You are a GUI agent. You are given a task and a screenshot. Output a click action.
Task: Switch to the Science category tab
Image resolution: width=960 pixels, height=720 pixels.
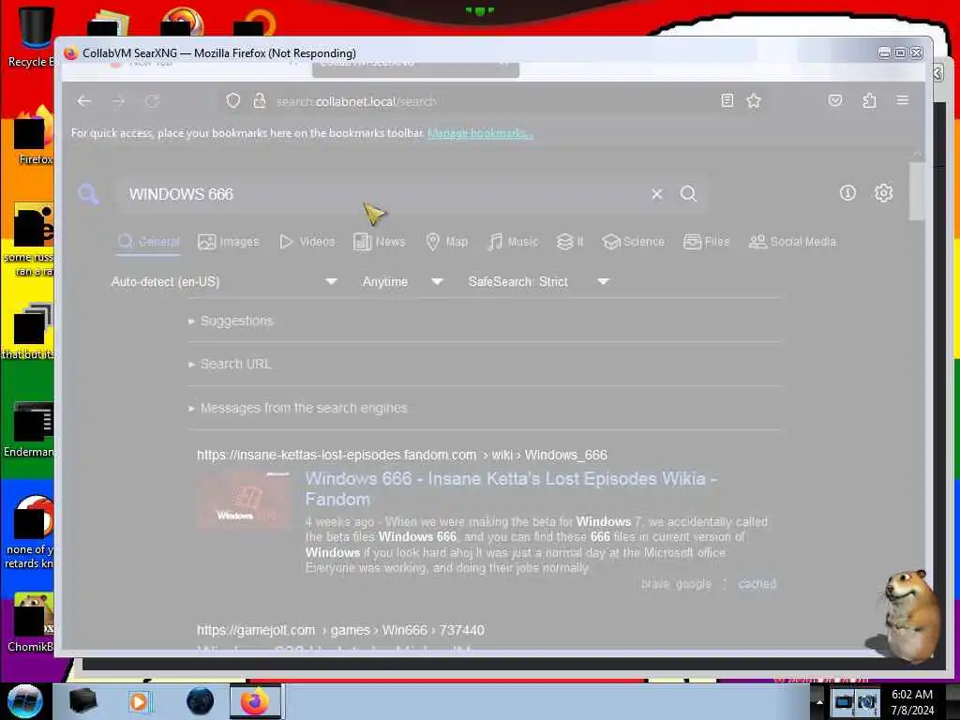point(633,242)
